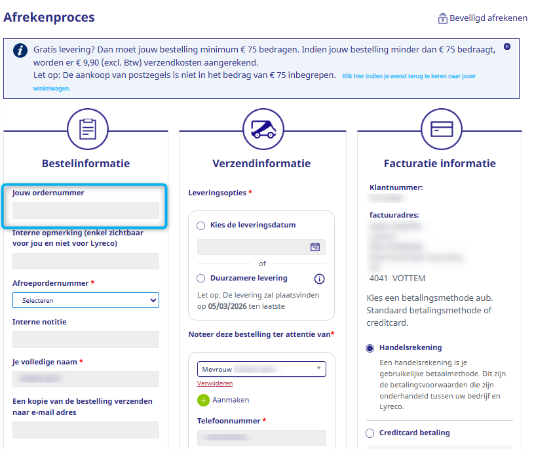Screen dimensions: 534x449
Task: Show info about Duurzame levering
Action: click(x=320, y=279)
